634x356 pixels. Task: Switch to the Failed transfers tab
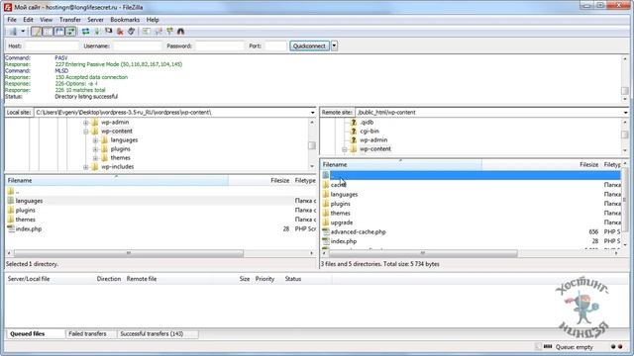(88, 334)
